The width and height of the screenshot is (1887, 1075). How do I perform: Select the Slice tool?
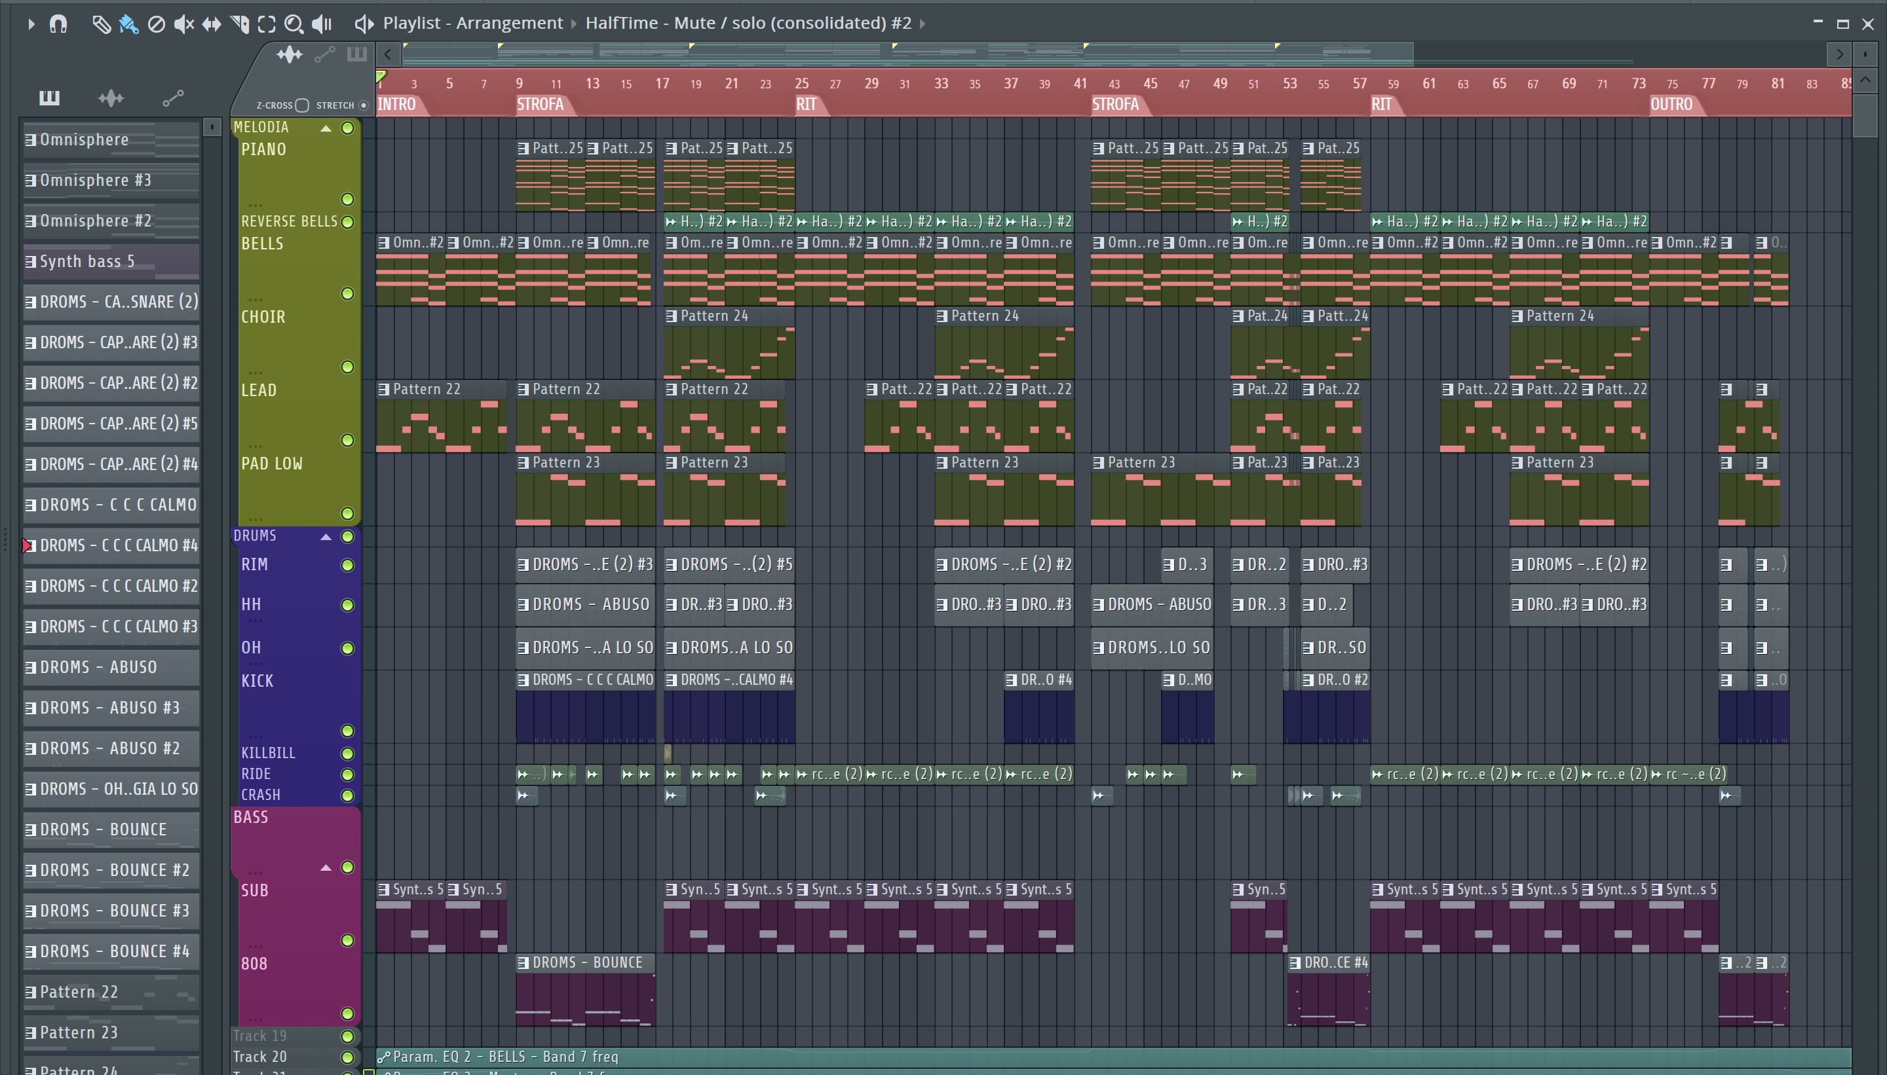click(239, 24)
